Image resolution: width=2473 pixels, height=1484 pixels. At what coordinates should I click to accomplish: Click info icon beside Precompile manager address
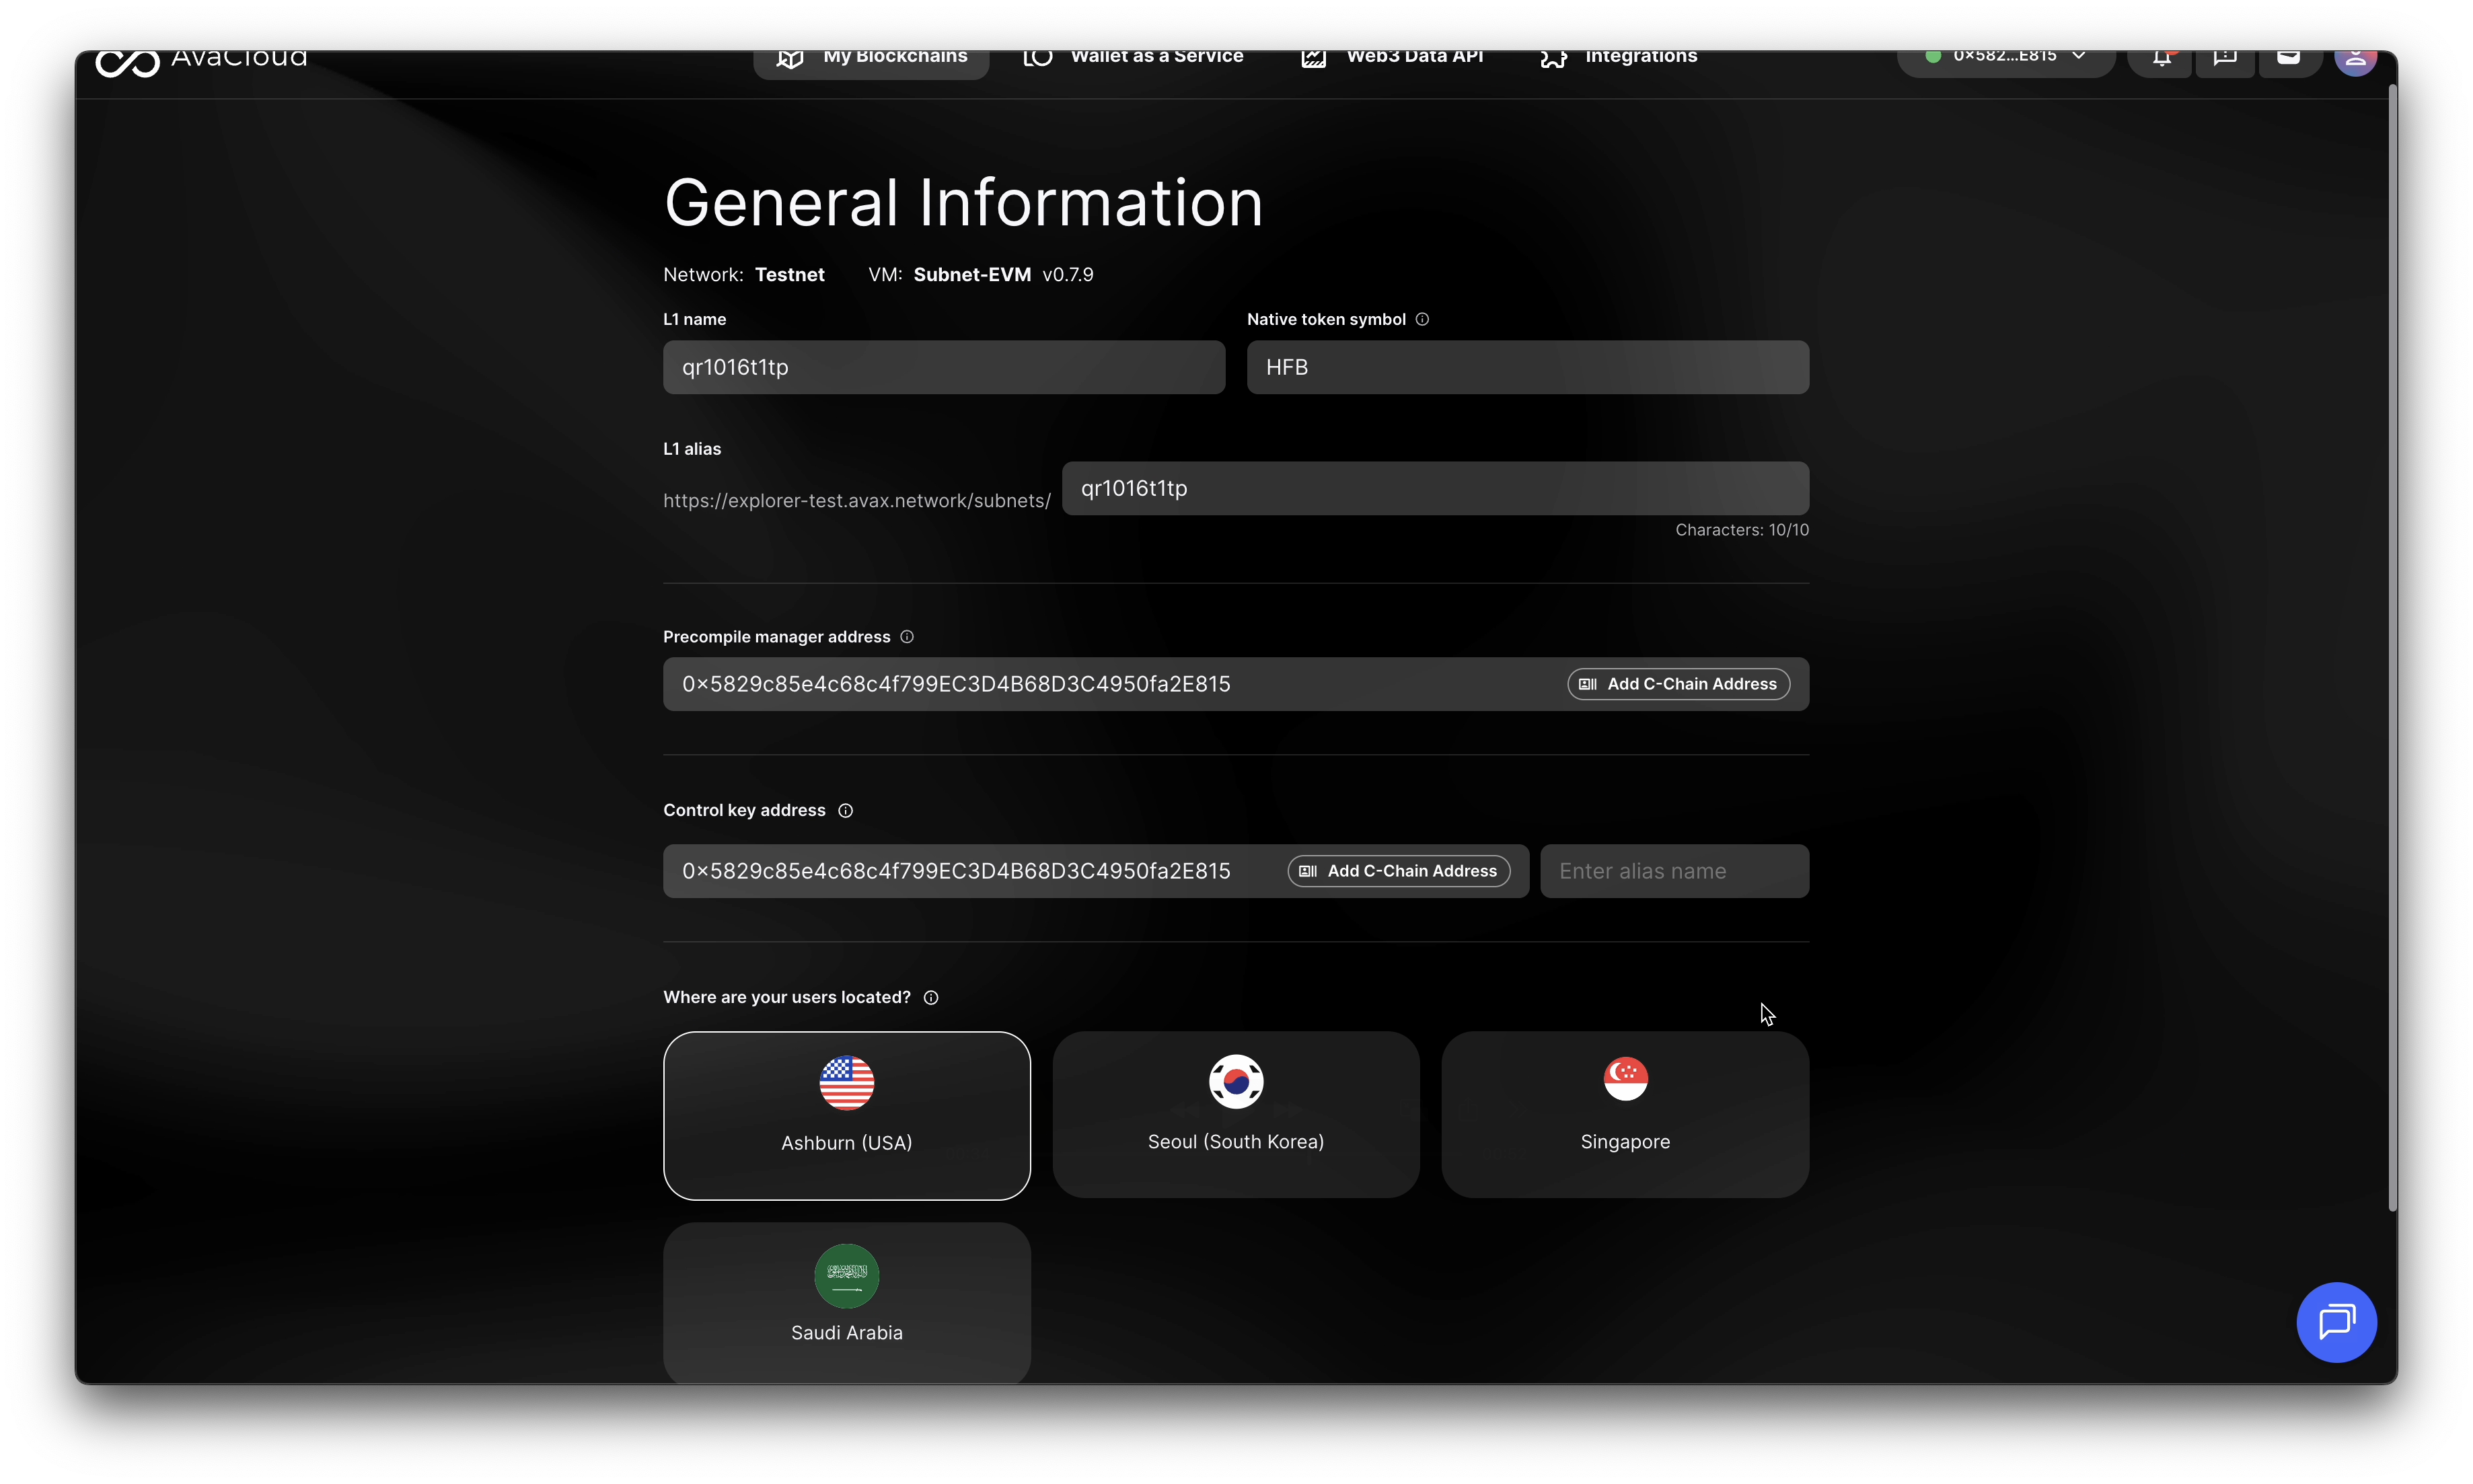click(907, 637)
